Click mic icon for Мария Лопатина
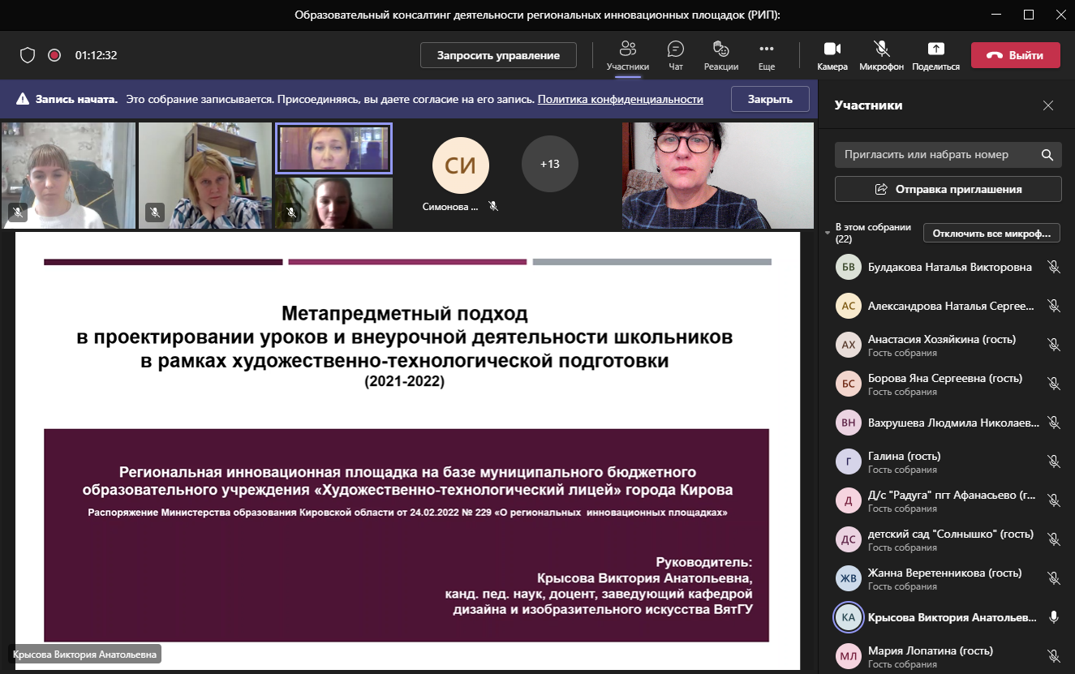The width and height of the screenshot is (1075, 674). pyautogui.click(x=1053, y=656)
